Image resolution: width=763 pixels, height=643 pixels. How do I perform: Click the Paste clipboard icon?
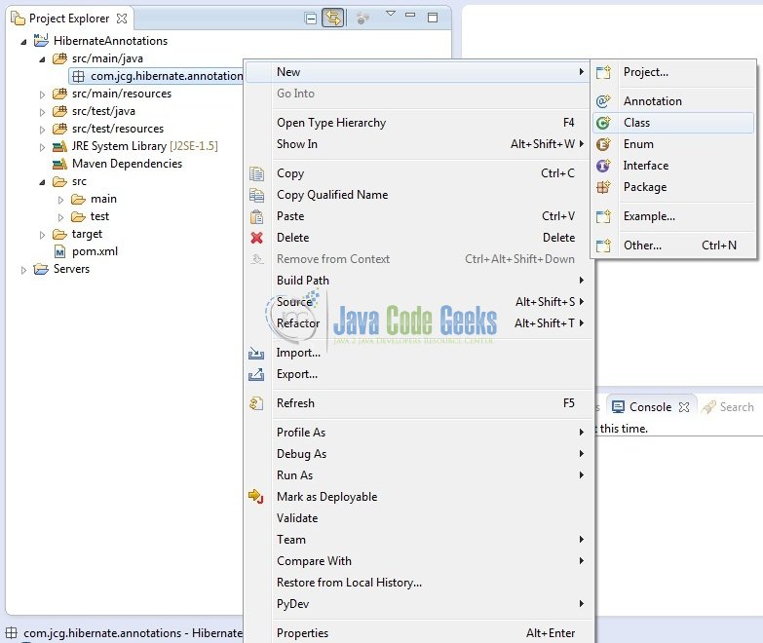coord(256,216)
